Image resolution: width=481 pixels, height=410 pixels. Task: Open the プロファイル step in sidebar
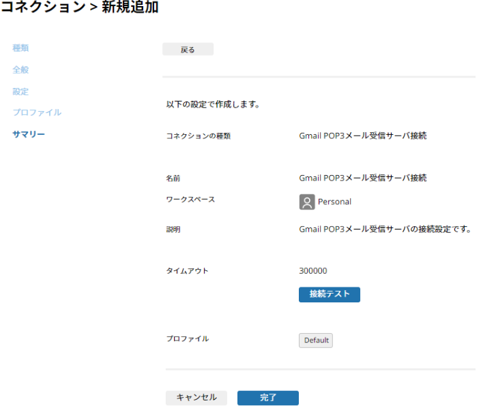(x=37, y=112)
